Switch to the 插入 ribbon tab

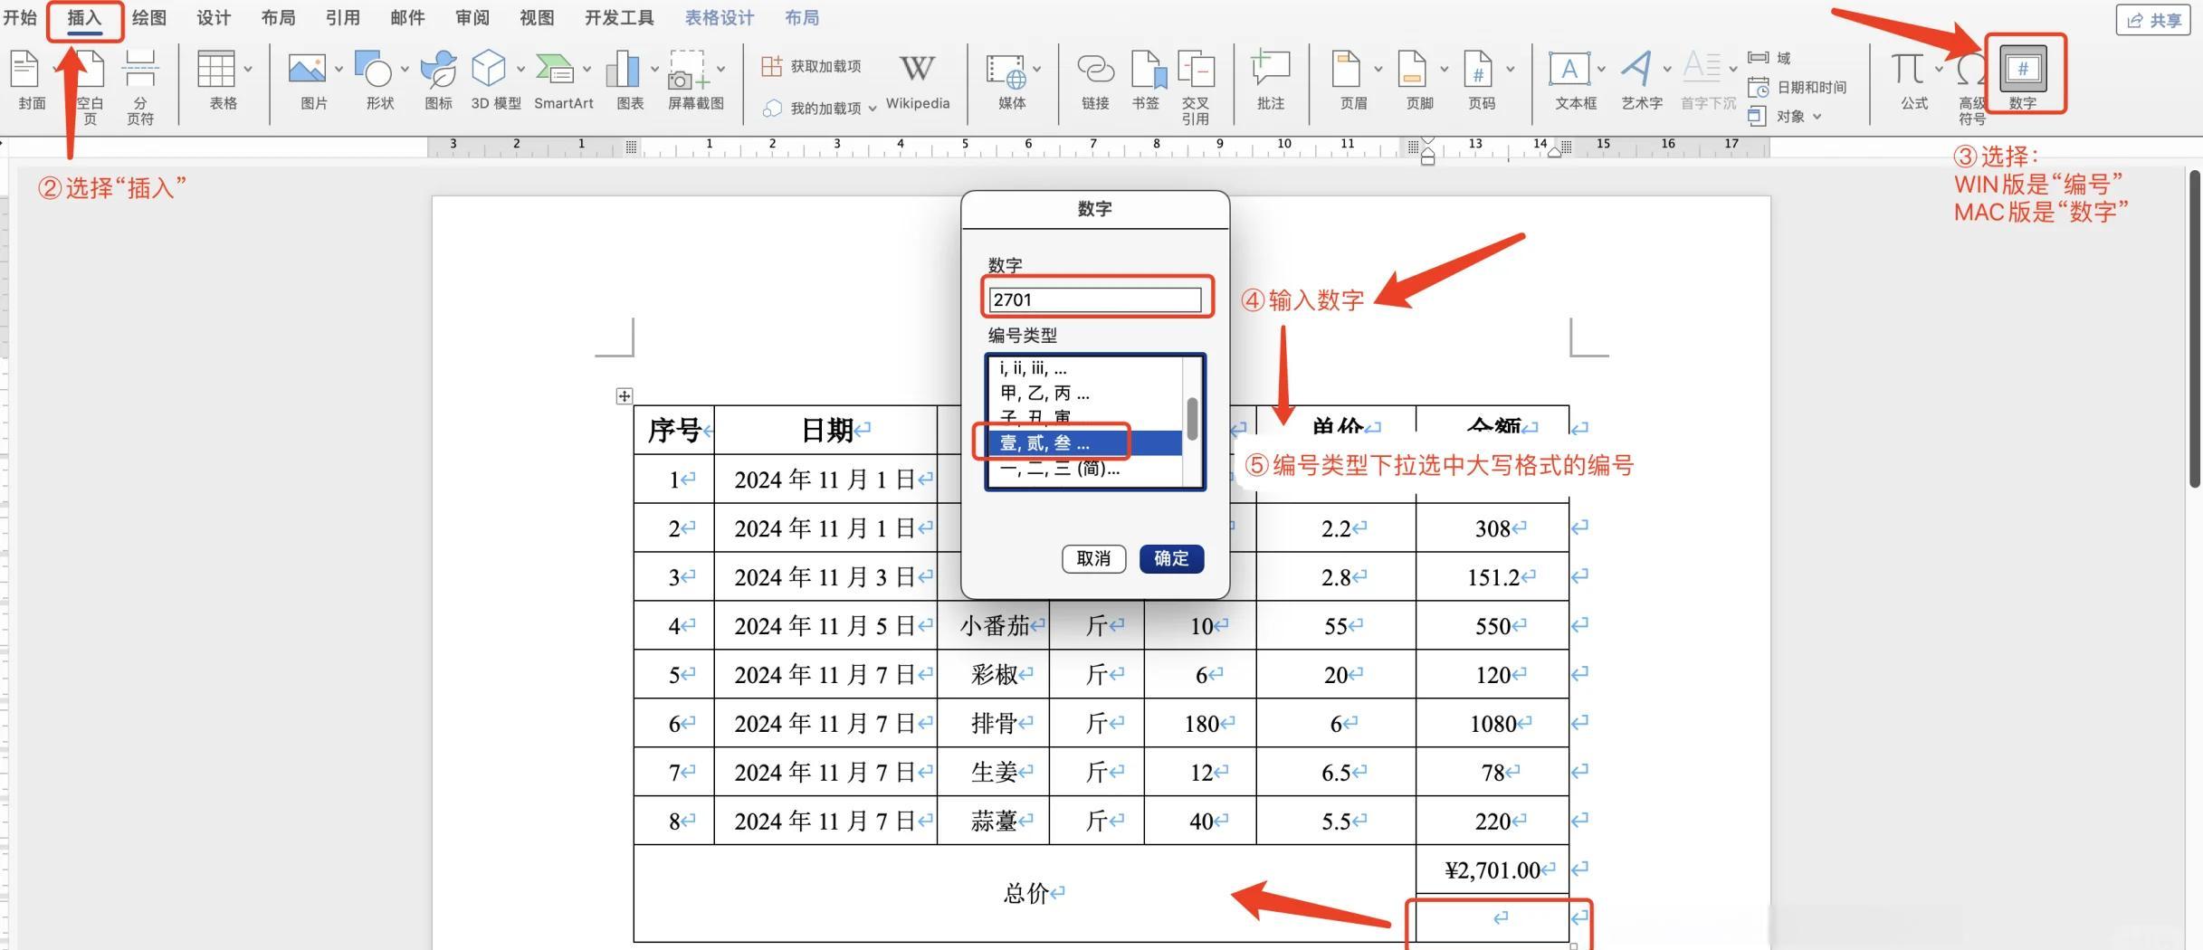tap(84, 18)
